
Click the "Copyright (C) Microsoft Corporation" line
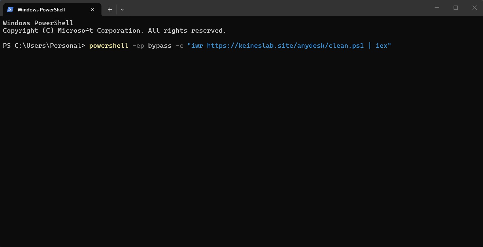[114, 31]
